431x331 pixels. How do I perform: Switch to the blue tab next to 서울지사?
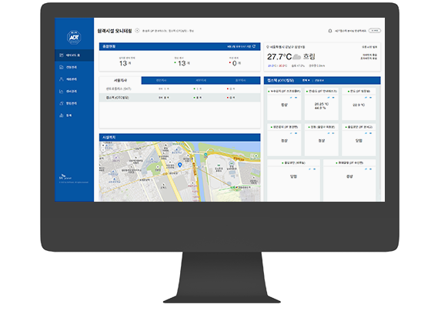pyautogui.click(x=161, y=81)
